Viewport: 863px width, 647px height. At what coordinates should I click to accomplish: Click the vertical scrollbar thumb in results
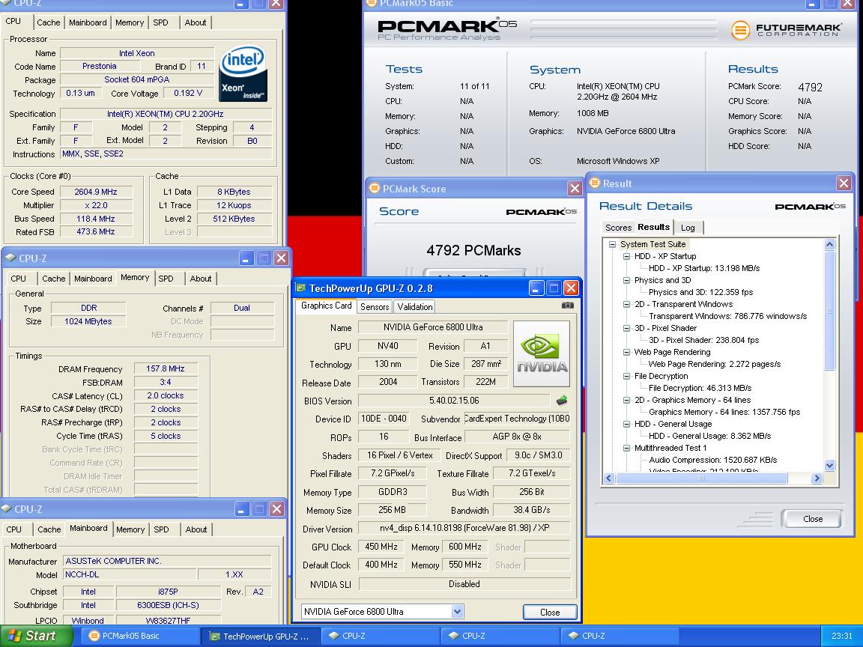coord(829,310)
